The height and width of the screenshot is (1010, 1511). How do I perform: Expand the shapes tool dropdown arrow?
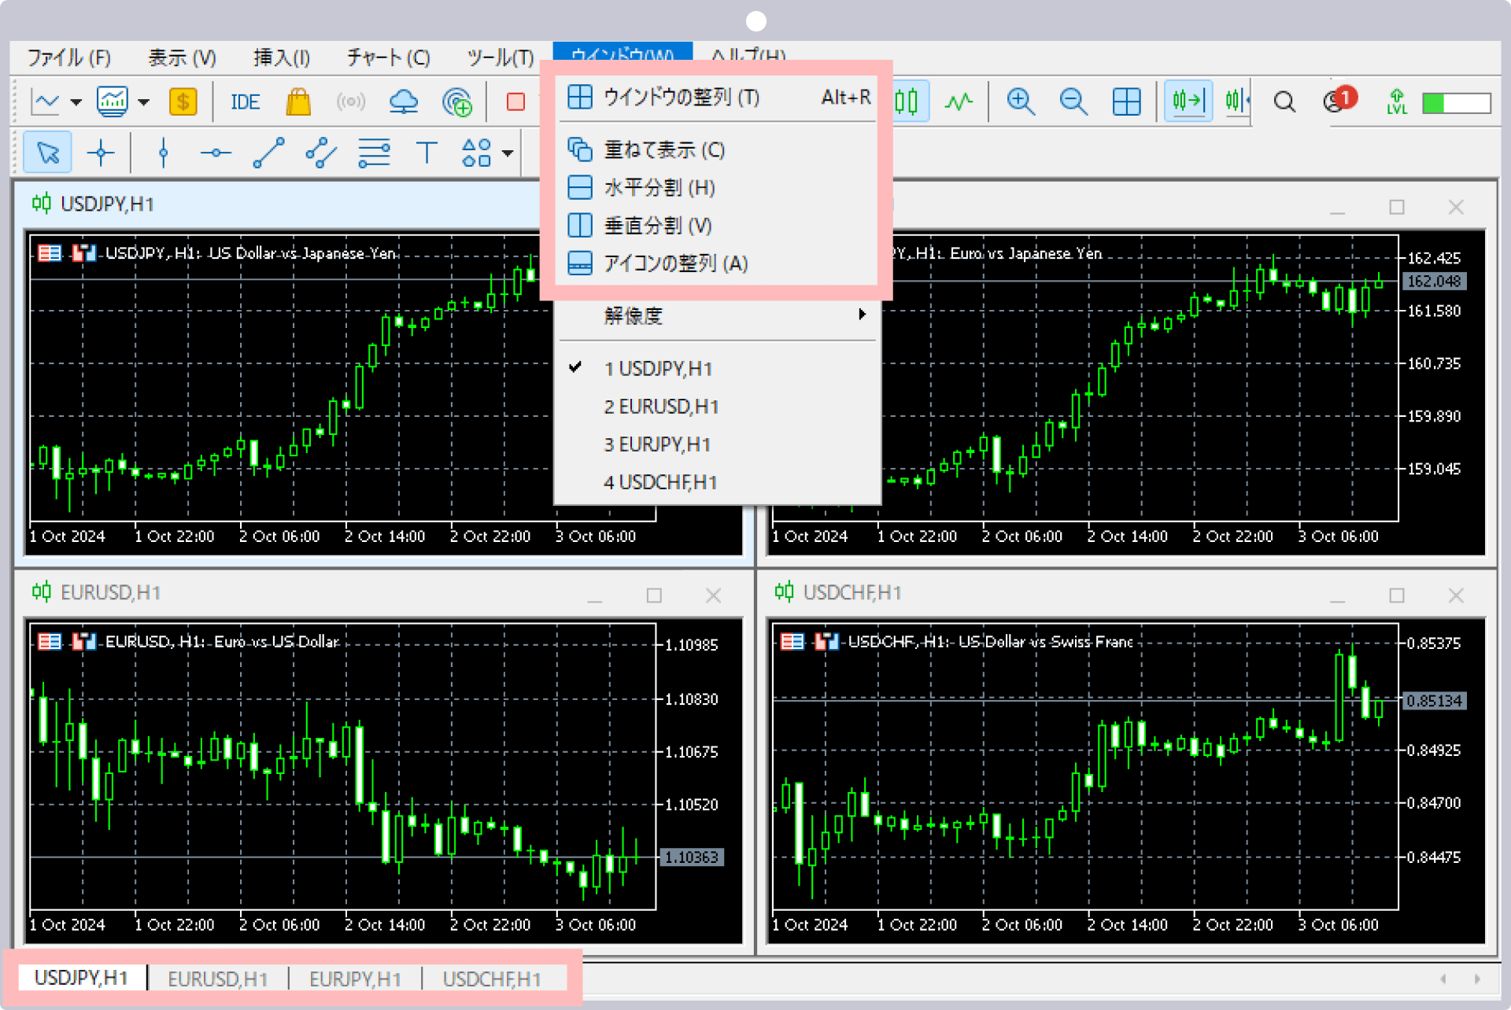click(x=508, y=153)
